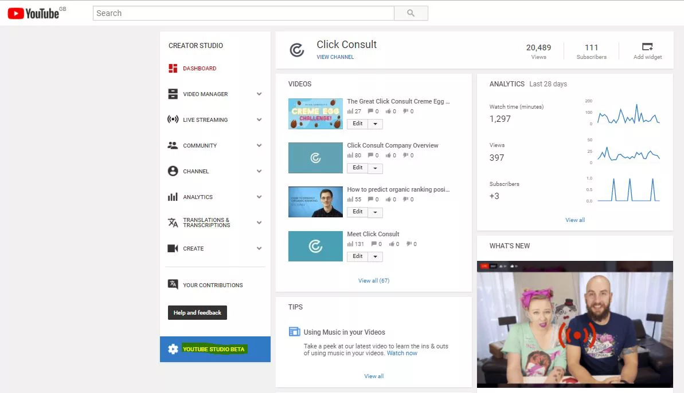Click Edit button for Company Overview video
Screen dimensions: 684x393
coord(357,168)
